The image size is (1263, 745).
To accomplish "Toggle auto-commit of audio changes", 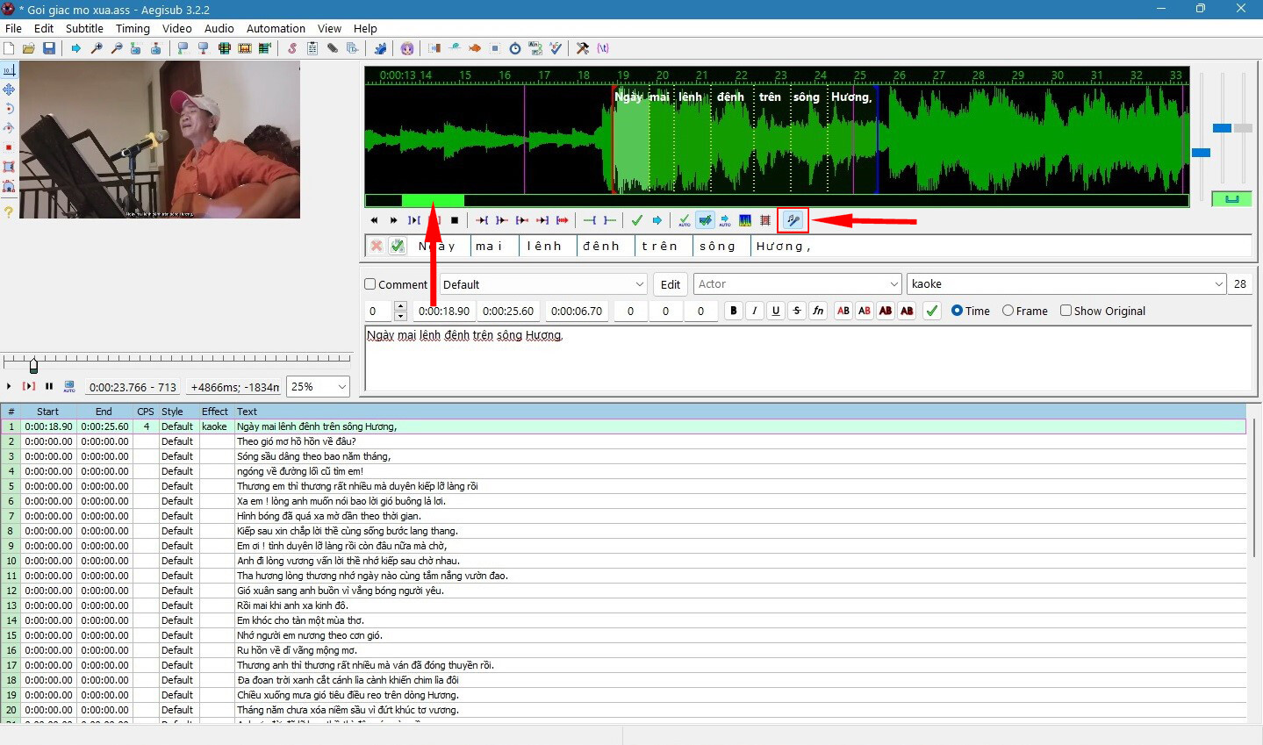I will coord(685,220).
